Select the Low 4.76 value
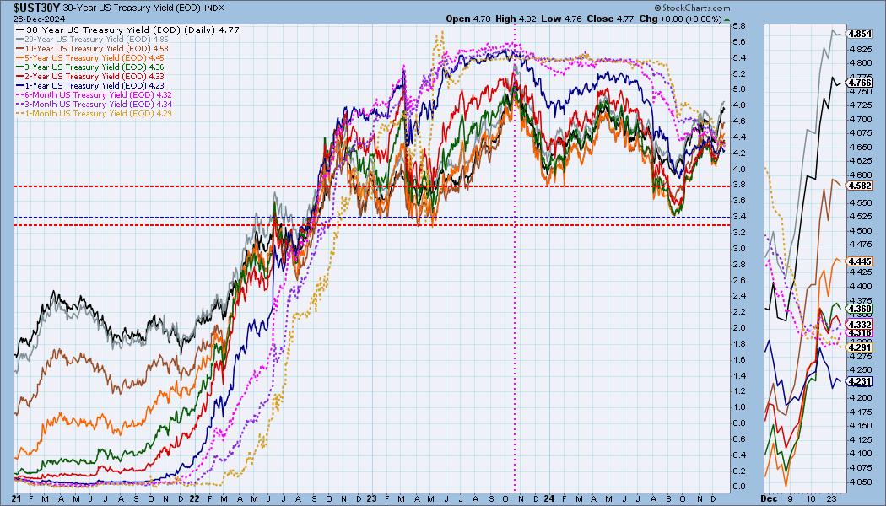 562,19
